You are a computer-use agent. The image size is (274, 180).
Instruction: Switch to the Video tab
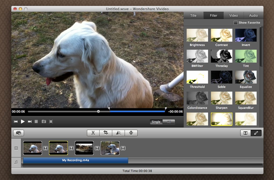(233, 16)
